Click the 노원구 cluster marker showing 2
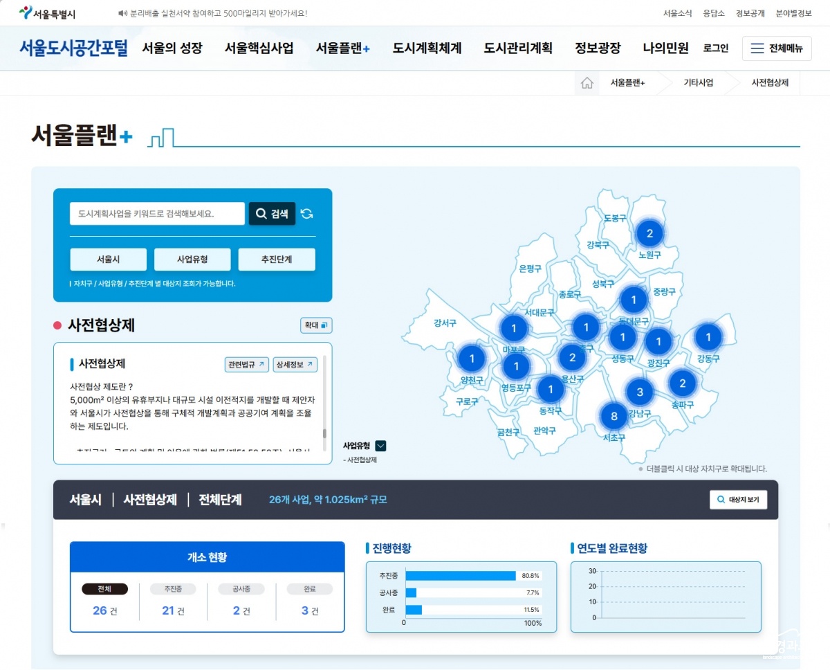Viewport: 830px width, 670px height. pos(649,233)
